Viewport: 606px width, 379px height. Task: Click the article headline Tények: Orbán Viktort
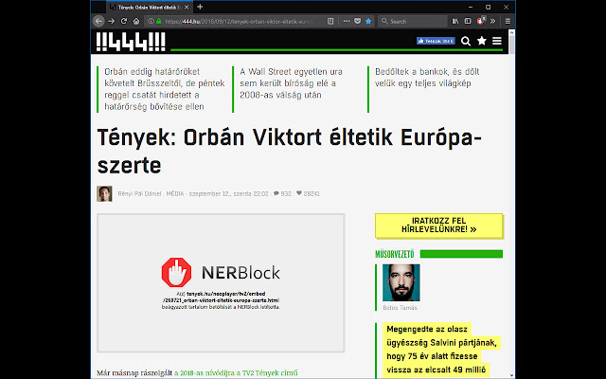point(289,152)
